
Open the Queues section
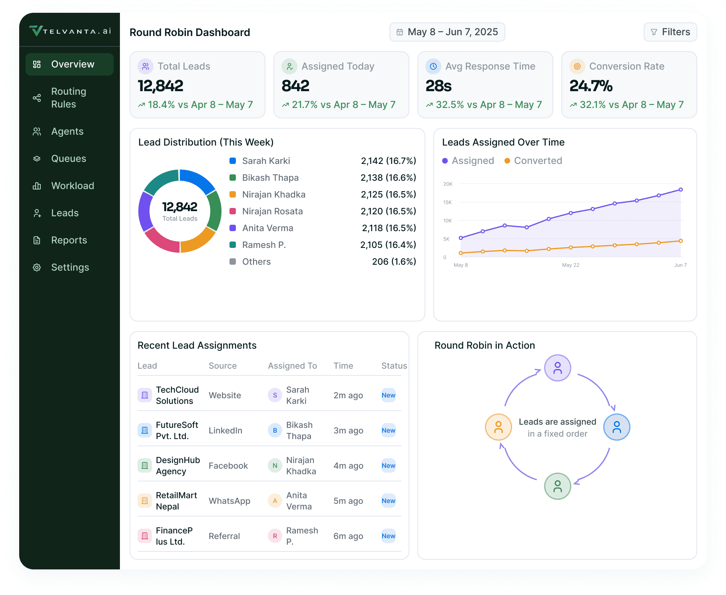[70, 159]
